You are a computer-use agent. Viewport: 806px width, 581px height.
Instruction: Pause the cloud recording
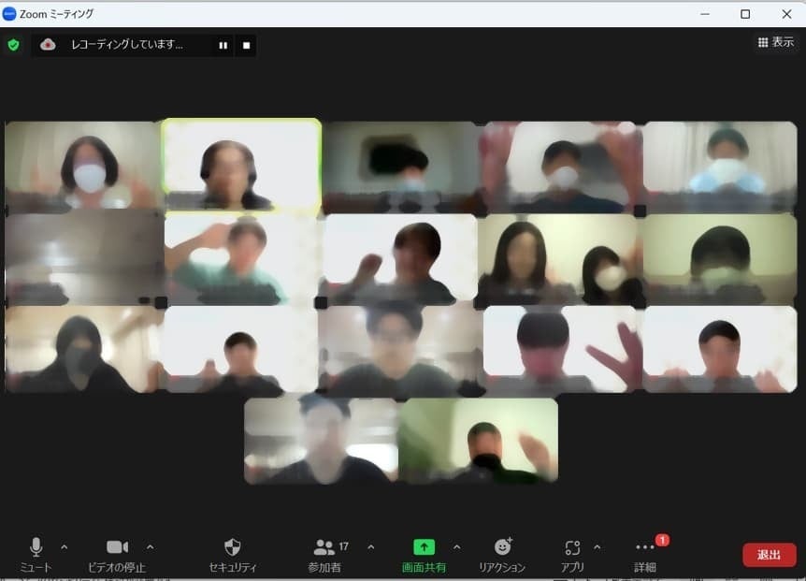tap(223, 45)
